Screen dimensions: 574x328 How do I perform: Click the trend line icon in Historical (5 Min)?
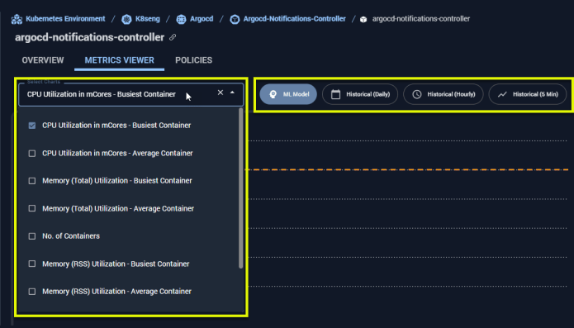coord(502,94)
